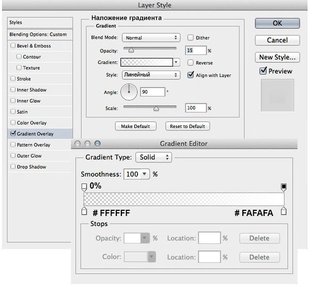
Task: Enable Inner Shadow checkbox
Action: coord(13,89)
